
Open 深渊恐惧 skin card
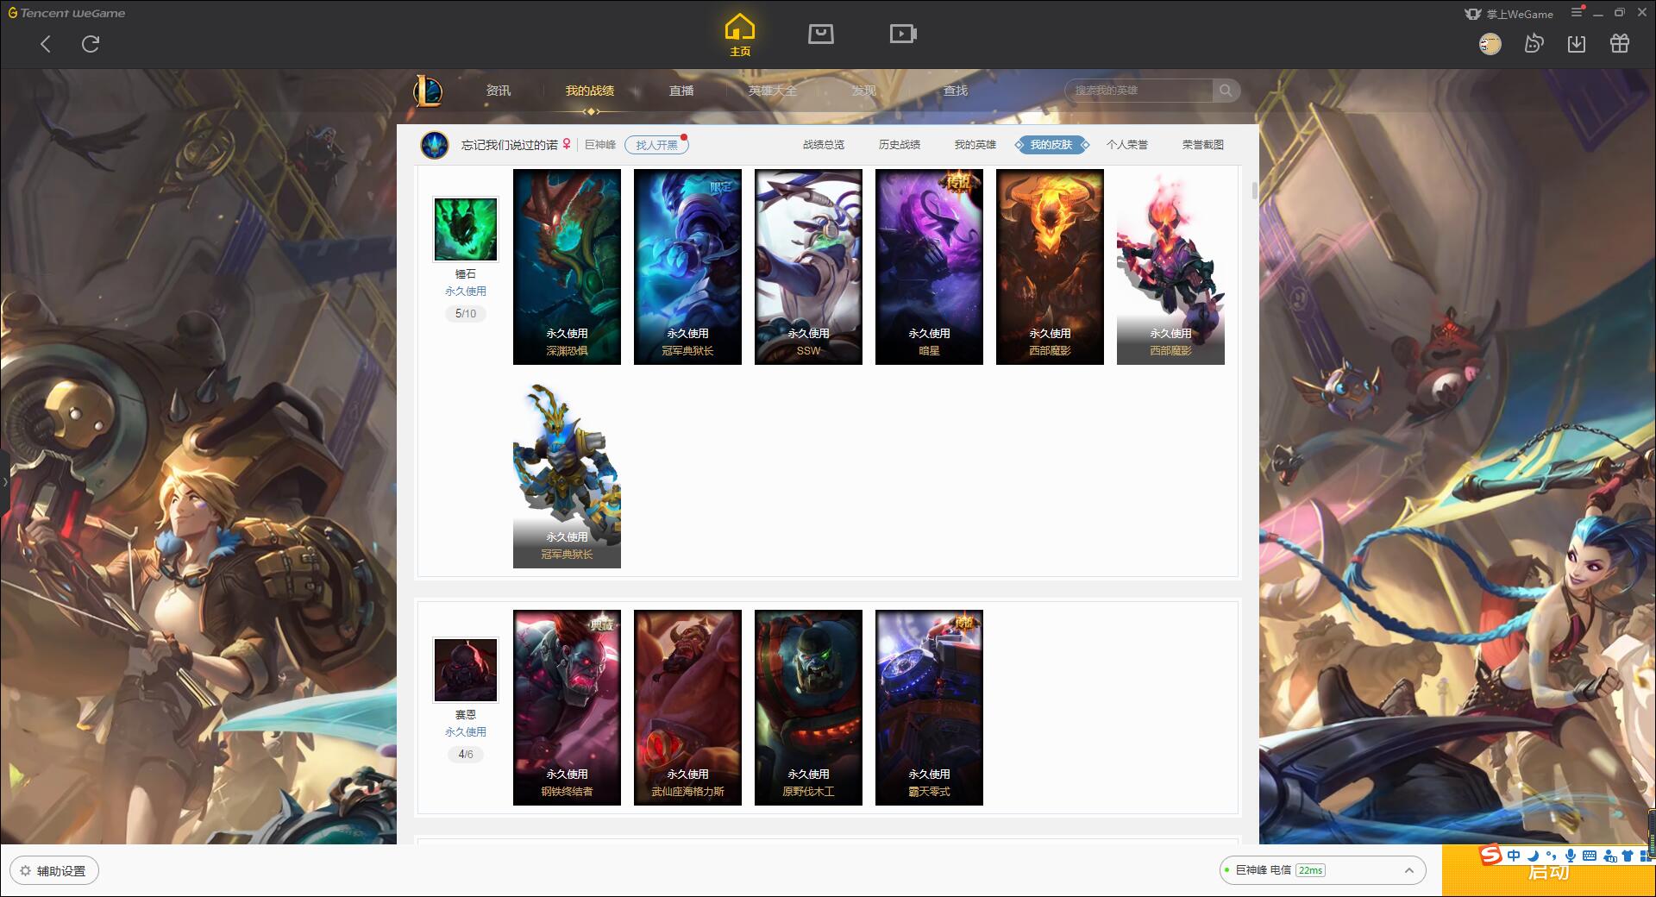(x=567, y=267)
